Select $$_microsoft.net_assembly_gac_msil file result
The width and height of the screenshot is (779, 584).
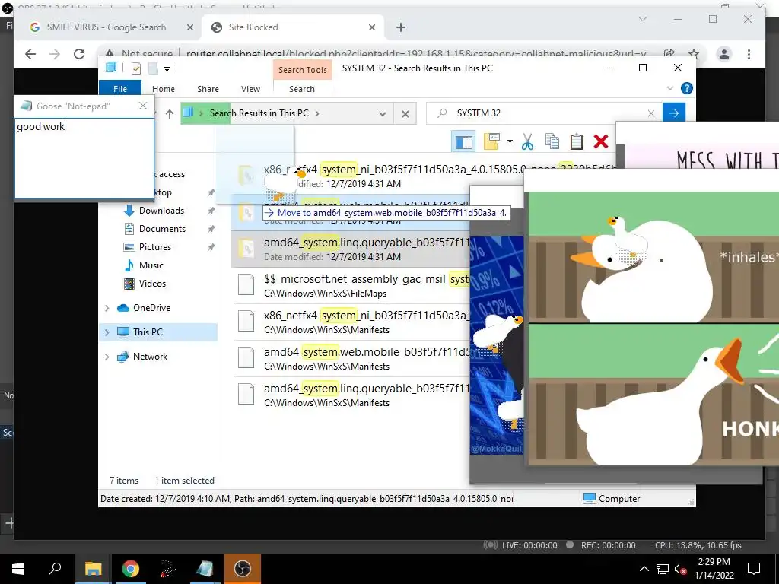(x=351, y=286)
